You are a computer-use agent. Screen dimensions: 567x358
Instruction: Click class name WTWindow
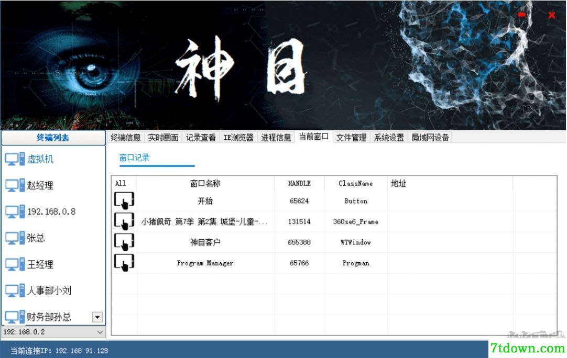pyautogui.click(x=356, y=242)
